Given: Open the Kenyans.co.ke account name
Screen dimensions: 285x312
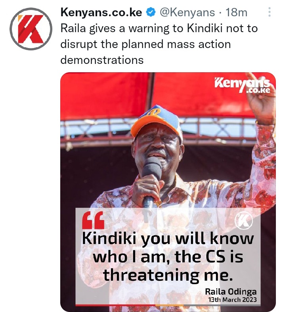Looking at the screenshot, I should coord(101,12).
